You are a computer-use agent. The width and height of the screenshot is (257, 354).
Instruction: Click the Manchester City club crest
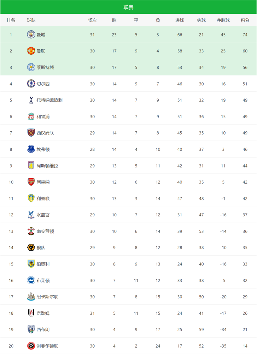tap(31, 35)
